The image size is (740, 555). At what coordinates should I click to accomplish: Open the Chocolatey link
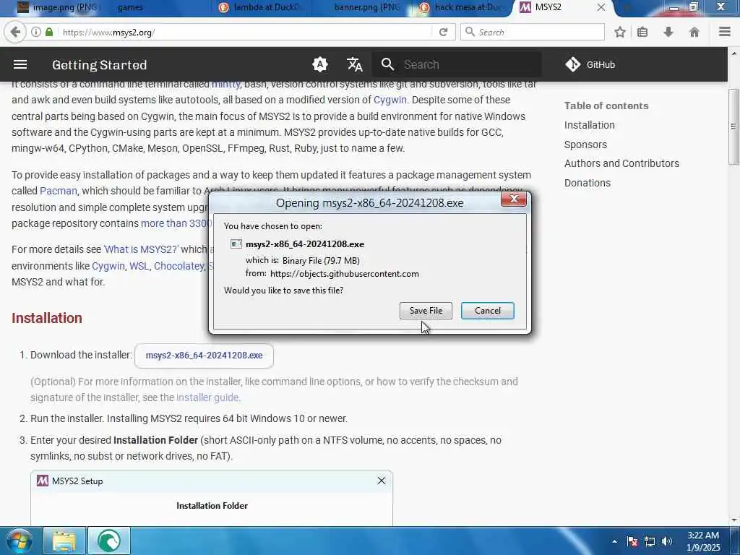point(179,266)
